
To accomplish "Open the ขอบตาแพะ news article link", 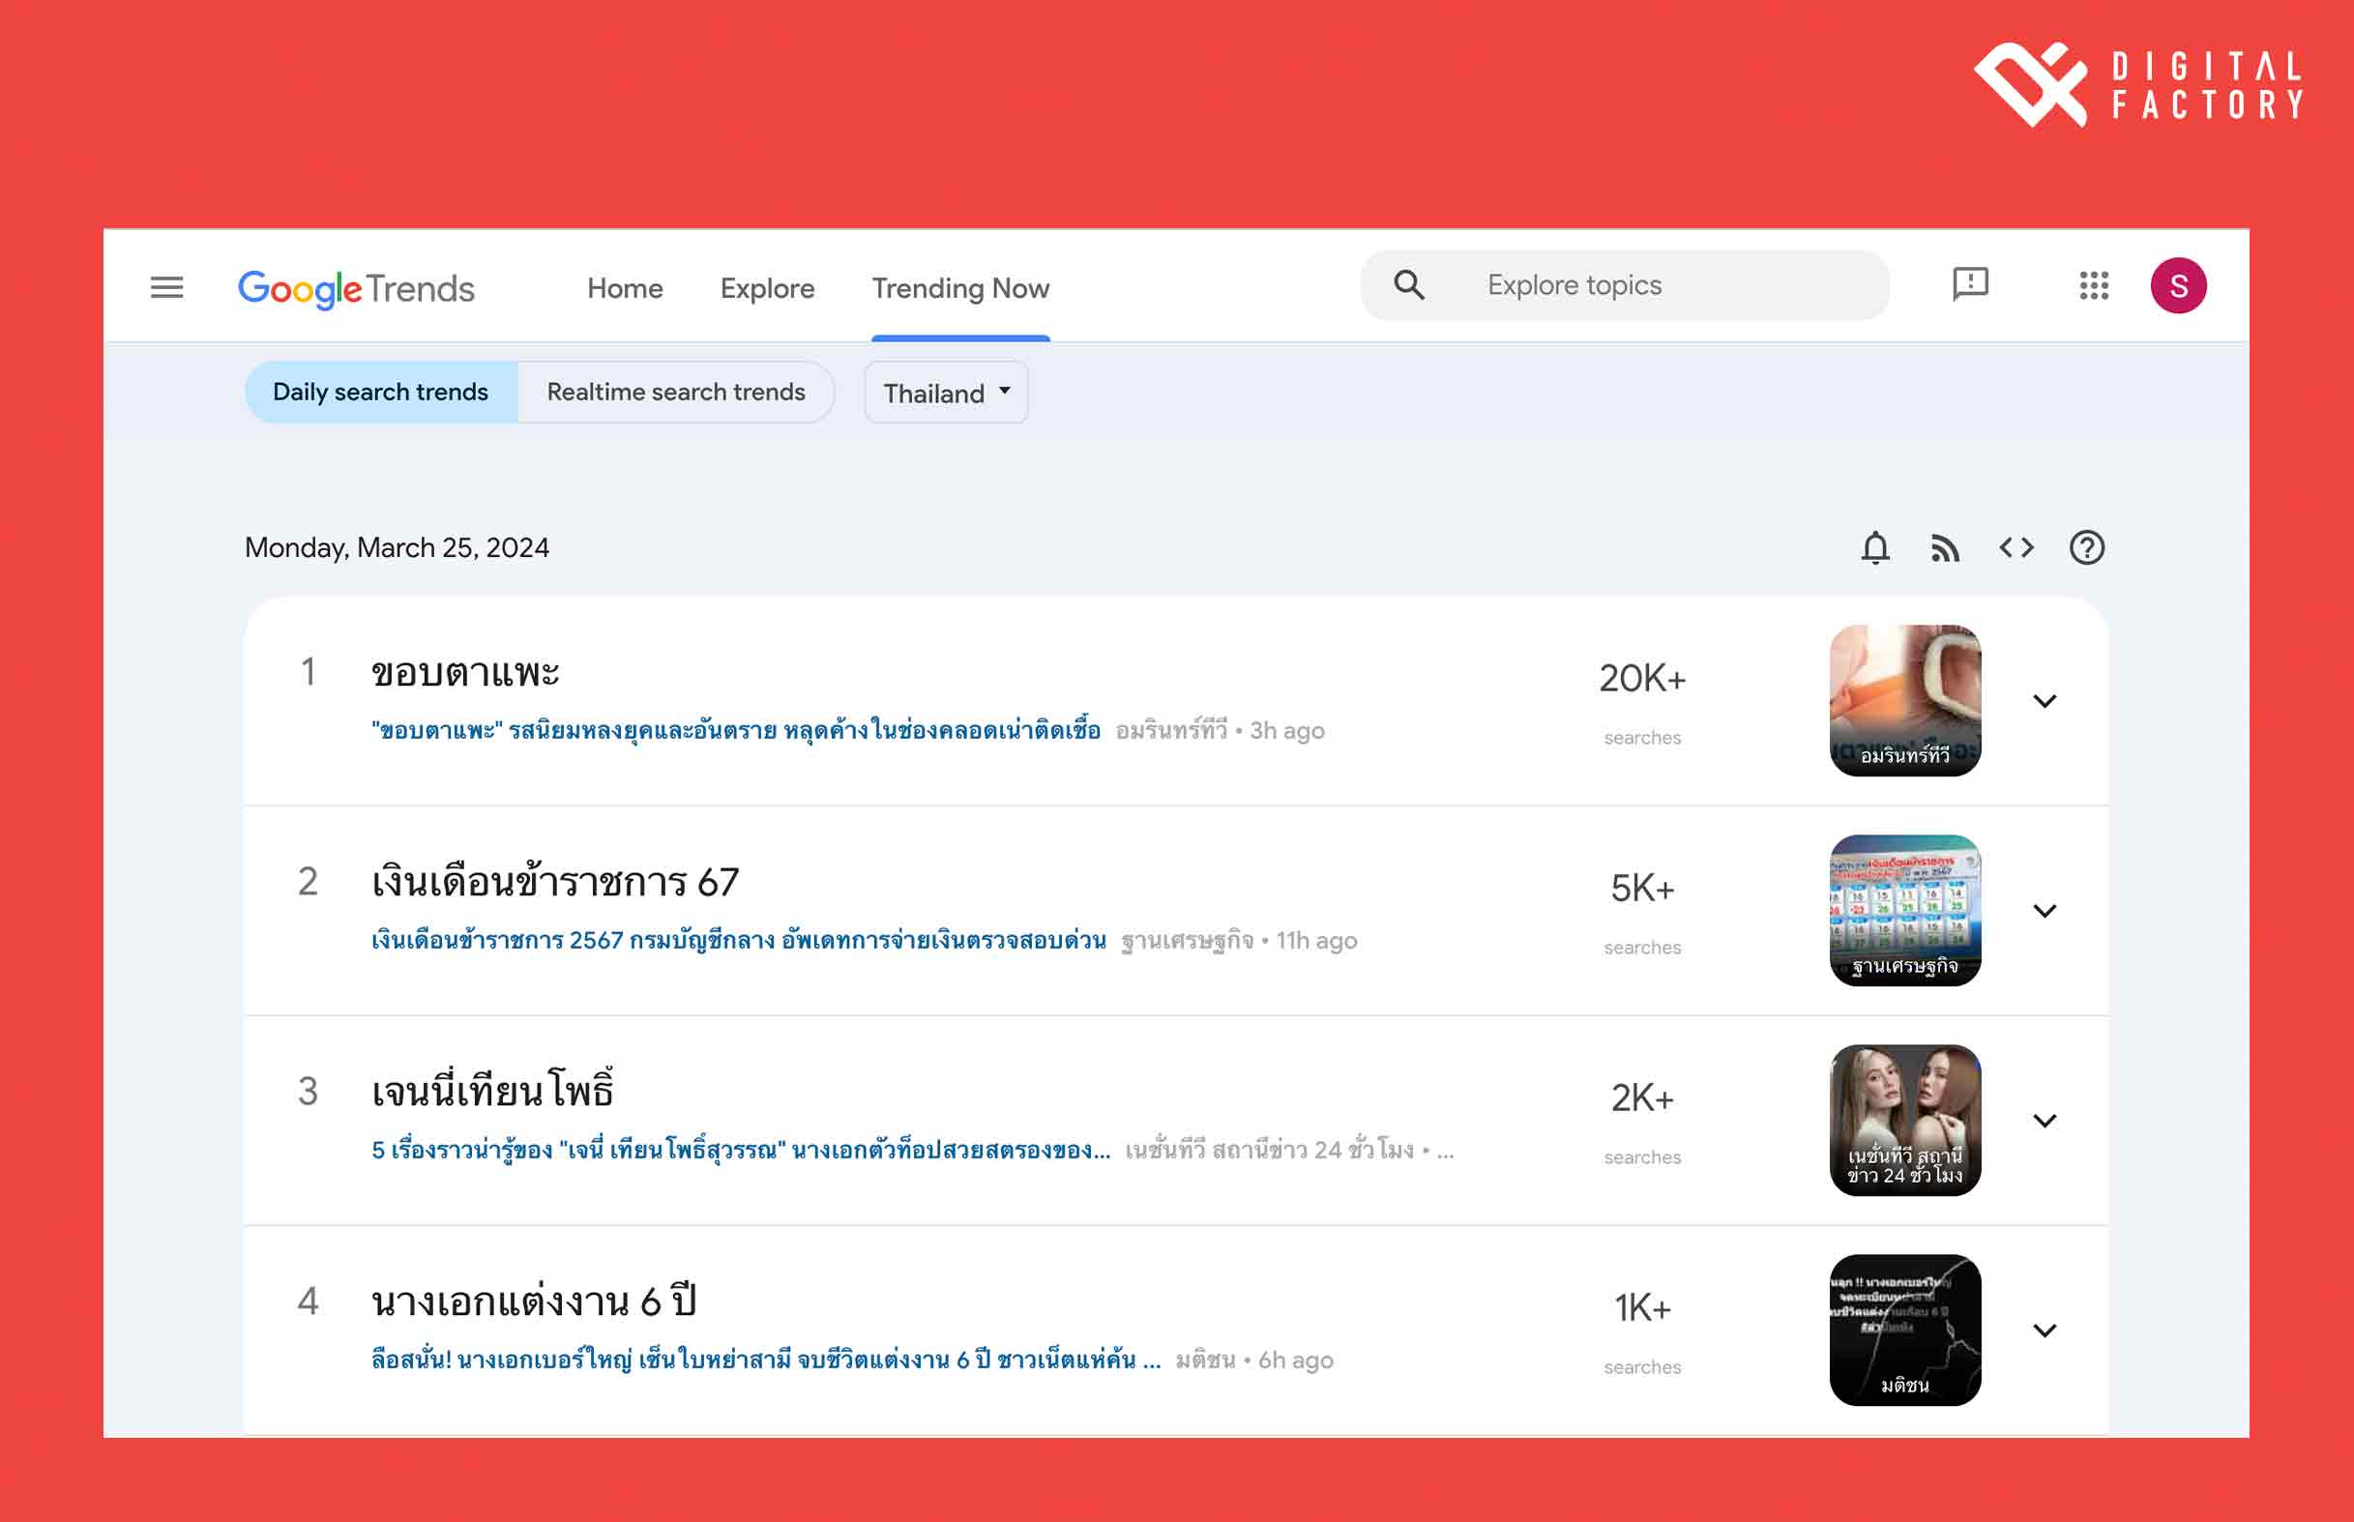I will point(735,730).
